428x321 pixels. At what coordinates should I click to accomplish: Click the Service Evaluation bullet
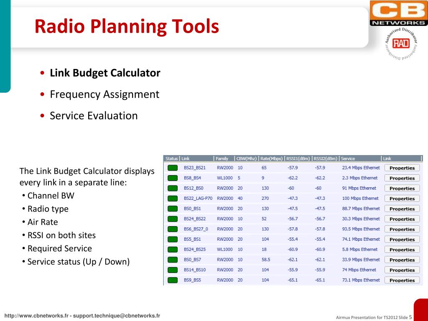click(x=94, y=116)
